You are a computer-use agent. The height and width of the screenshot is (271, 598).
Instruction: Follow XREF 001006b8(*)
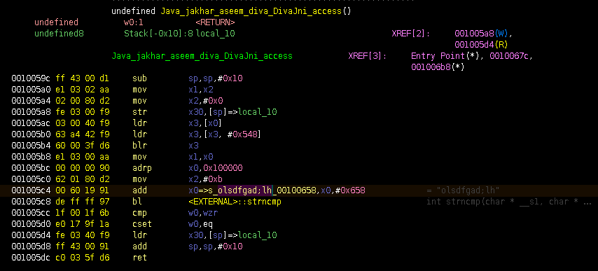point(438,67)
